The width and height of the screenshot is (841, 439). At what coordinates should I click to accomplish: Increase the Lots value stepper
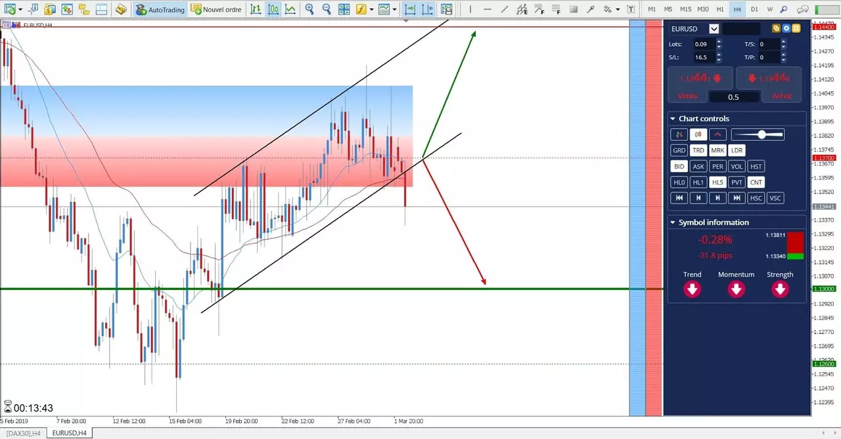pyautogui.click(x=719, y=41)
